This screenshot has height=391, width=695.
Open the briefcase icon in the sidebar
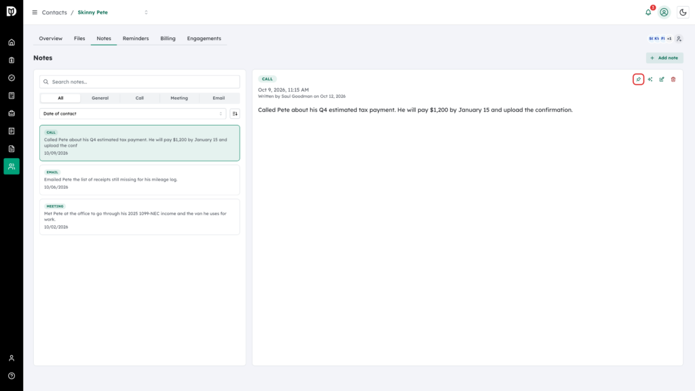tap(12, 113)
